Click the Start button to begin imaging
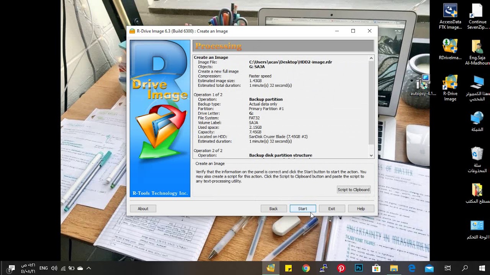 [x=302, y=209]
